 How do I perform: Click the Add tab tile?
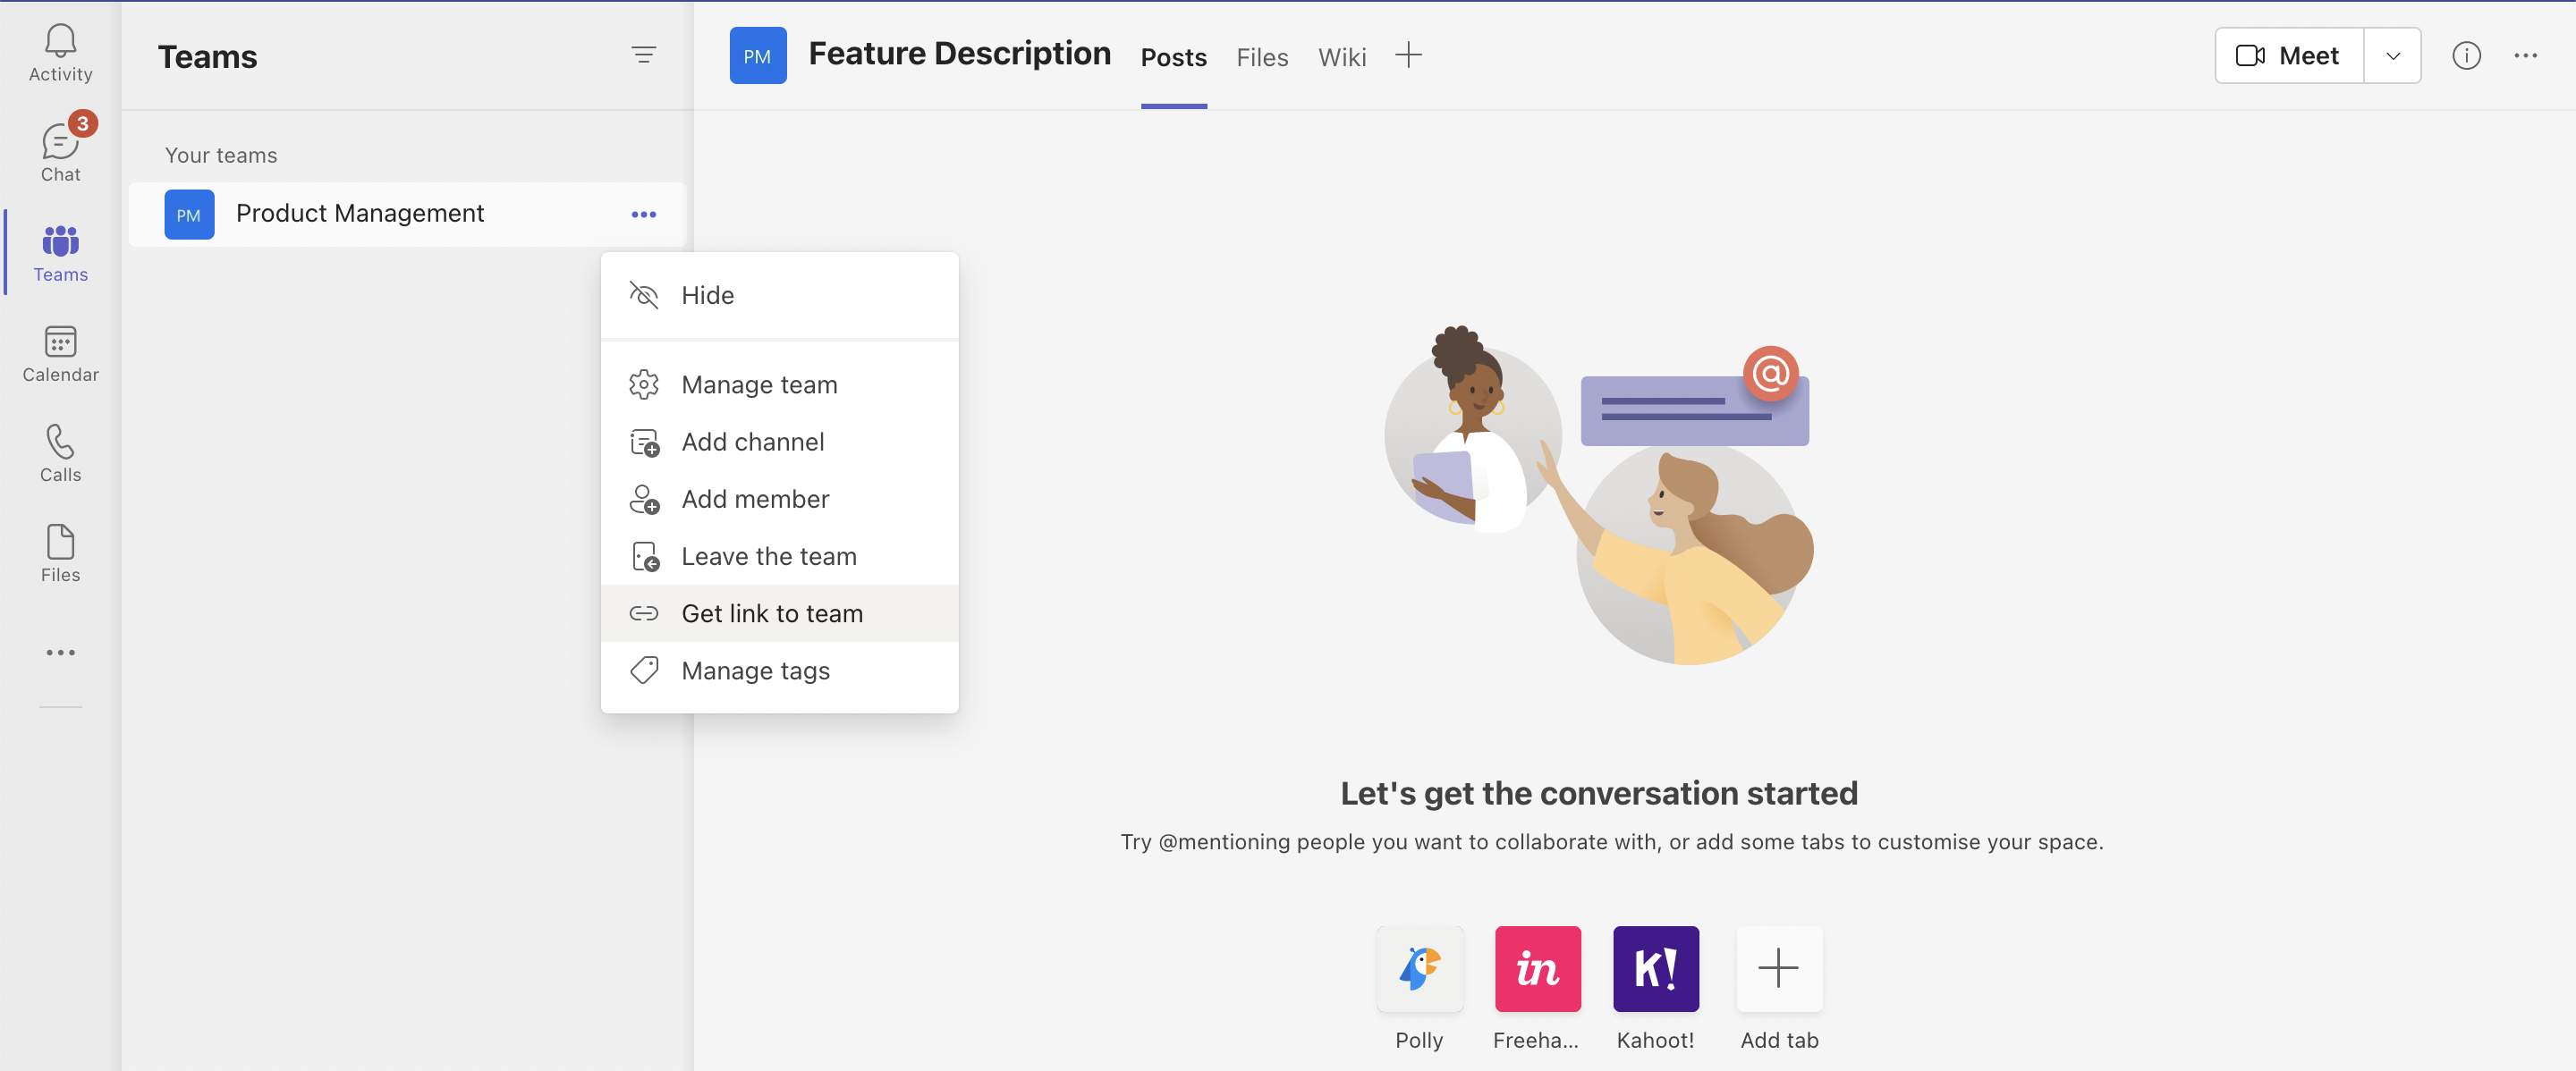click(1778, 968)
